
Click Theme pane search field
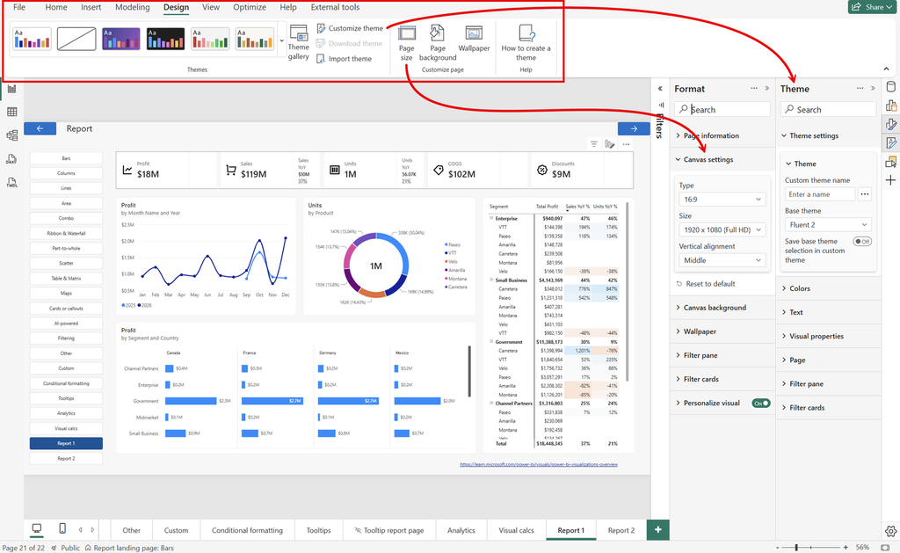[x=828, y=109]
